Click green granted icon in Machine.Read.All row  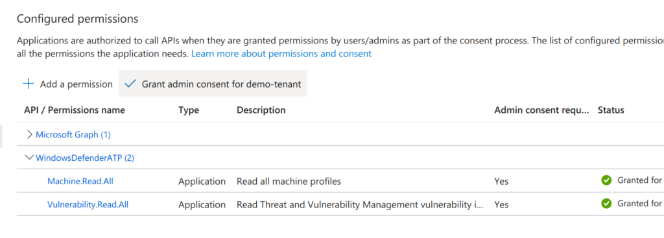click(606, 180)
